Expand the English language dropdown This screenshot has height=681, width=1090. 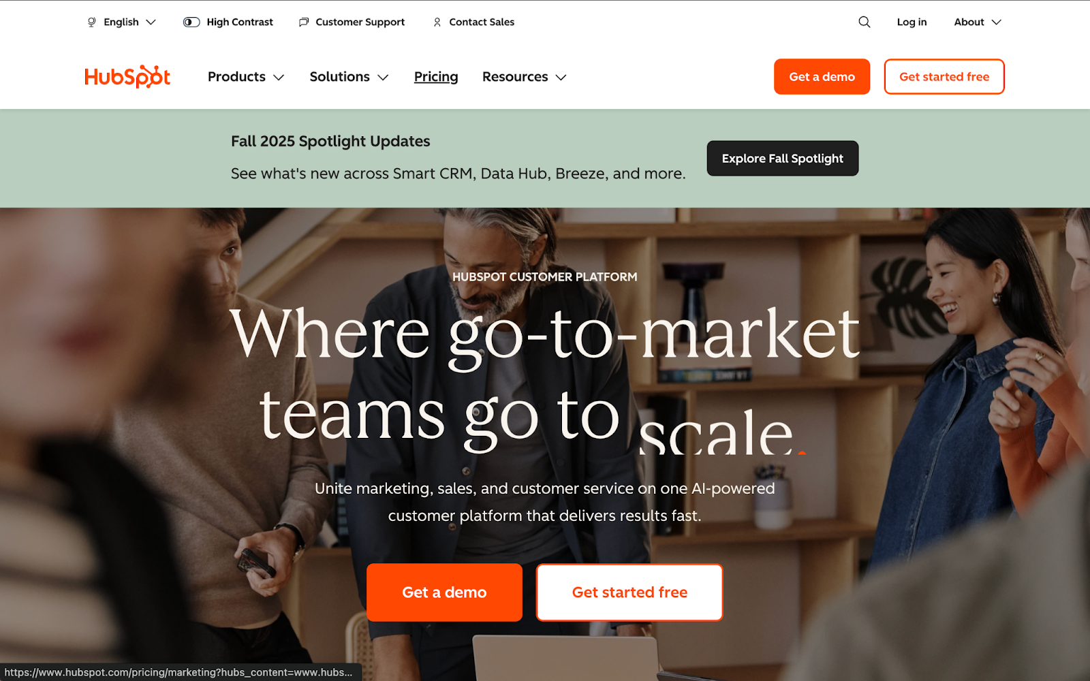[122, 22]
